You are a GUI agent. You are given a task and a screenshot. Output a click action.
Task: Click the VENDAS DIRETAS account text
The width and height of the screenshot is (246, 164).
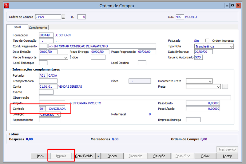point(70,87)
